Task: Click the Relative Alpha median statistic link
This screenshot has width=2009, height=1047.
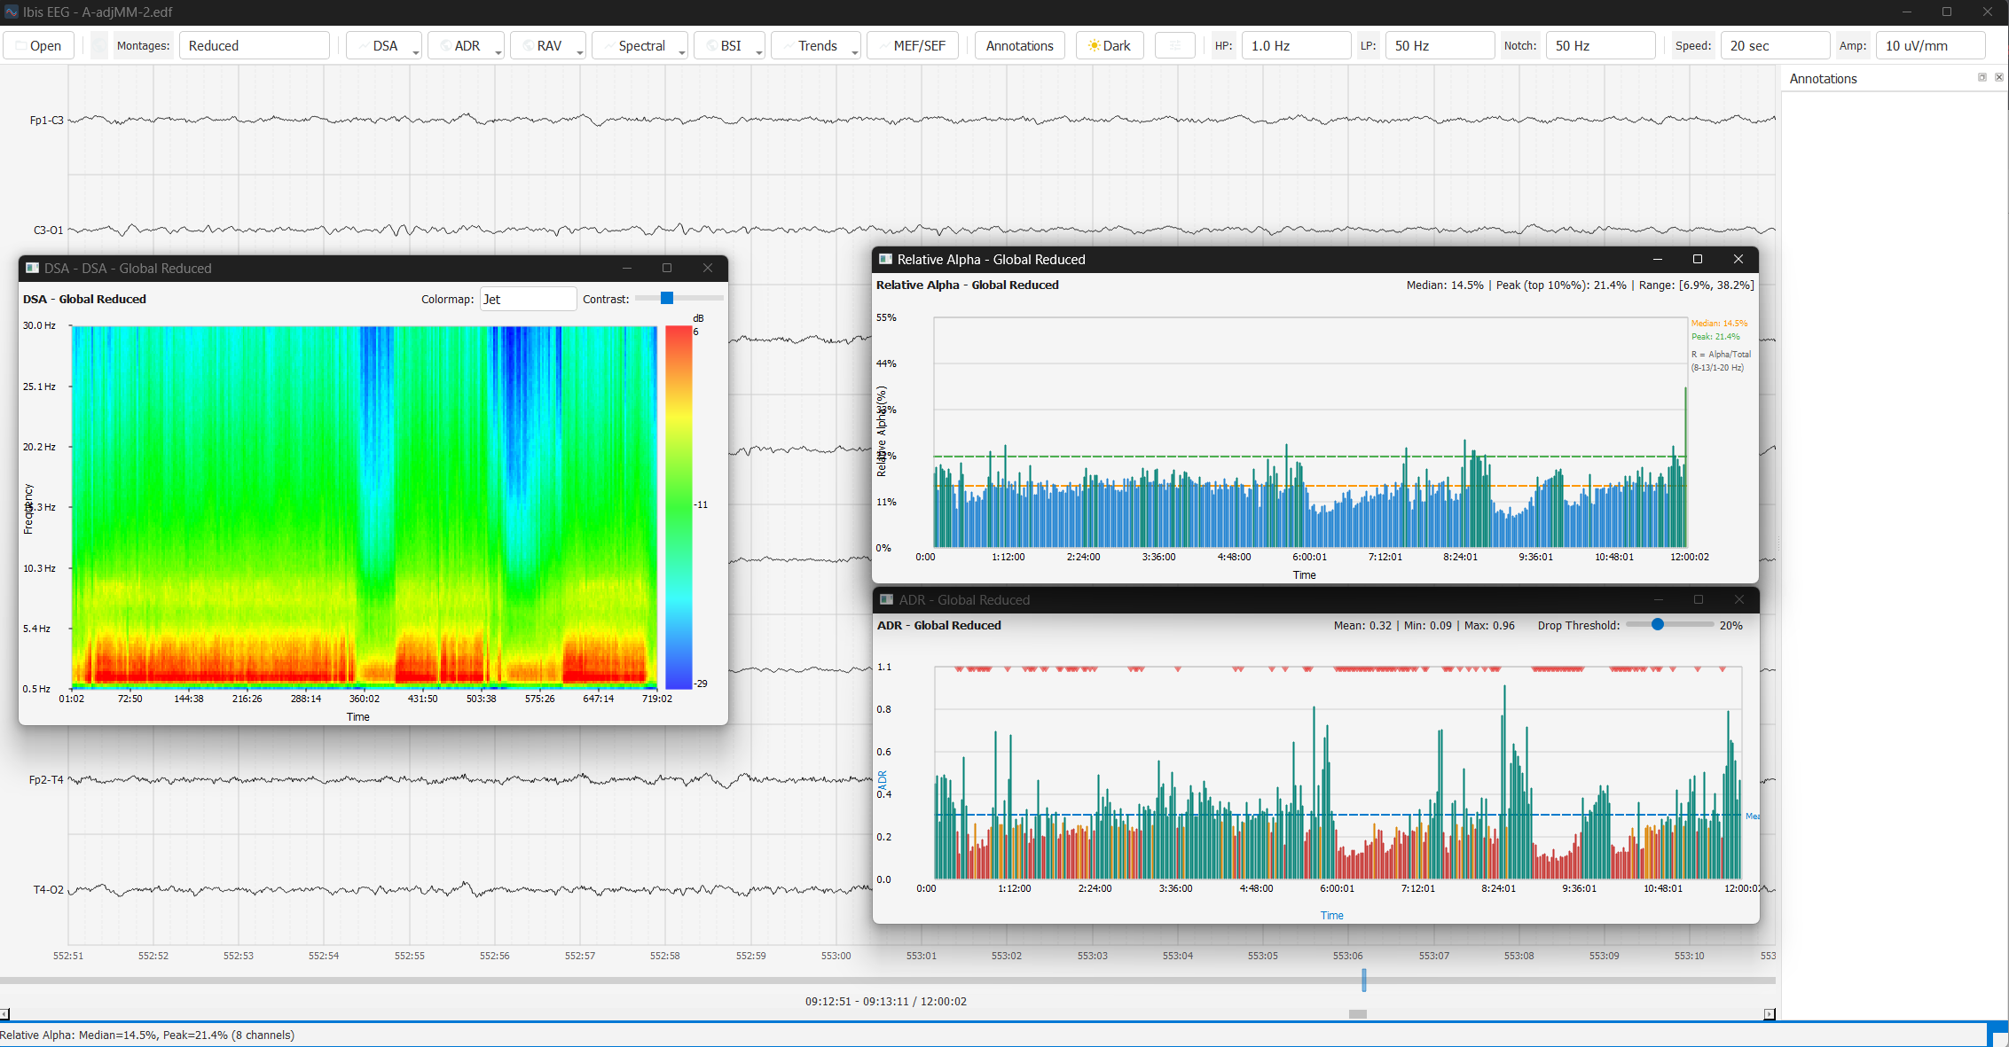Action: click(x=1445, y=285)
